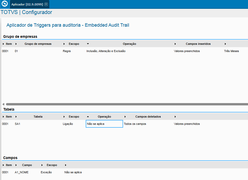This screenshot has height=180, width=248.
Task: Click arrow before Escopo in Tabela grid
Action: pos(64,117)
